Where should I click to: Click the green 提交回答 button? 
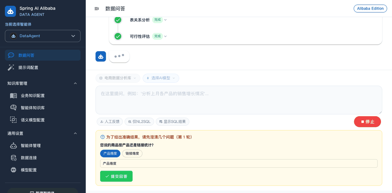116,176
